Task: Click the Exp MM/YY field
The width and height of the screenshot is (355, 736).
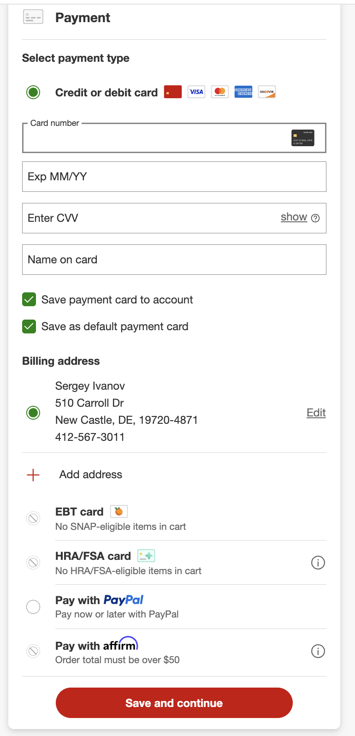Action: pyautogui.click(x=174, y=177)
